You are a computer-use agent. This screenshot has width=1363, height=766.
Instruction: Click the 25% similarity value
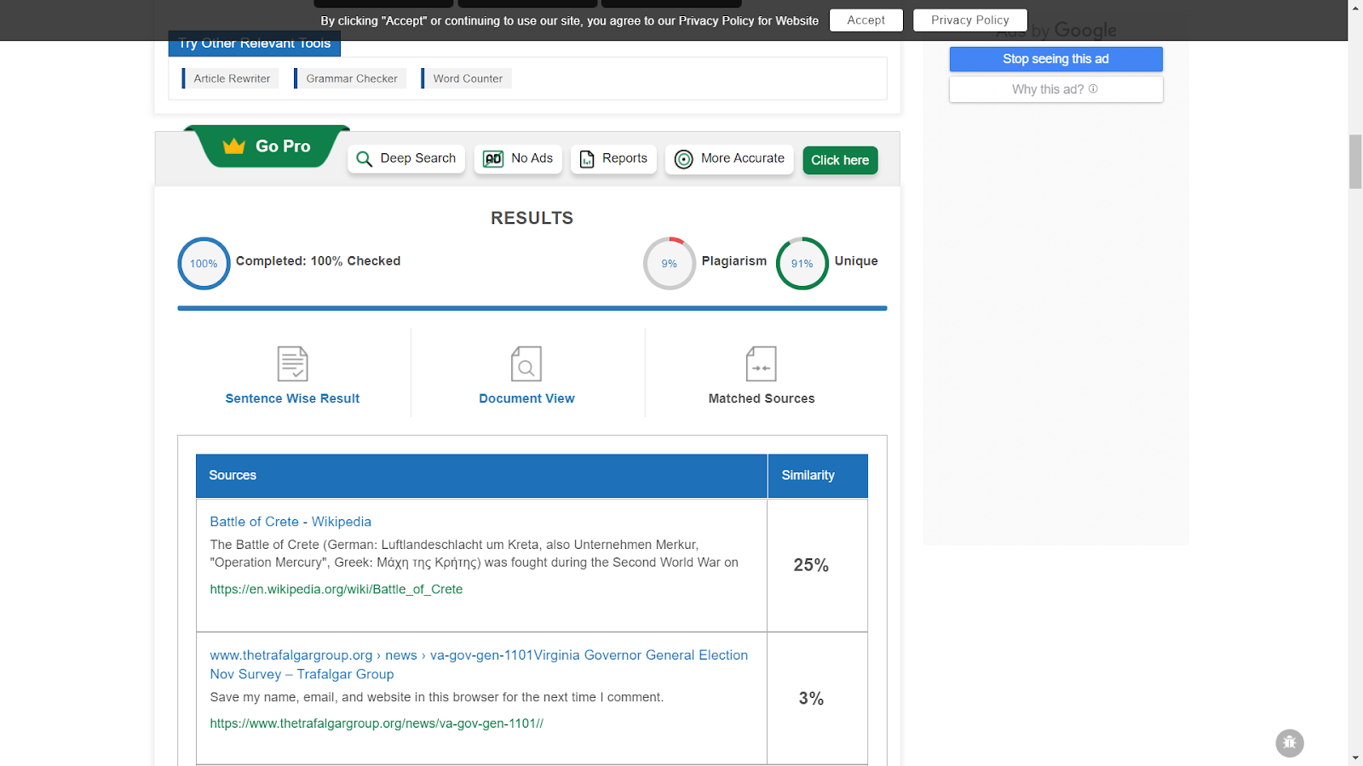811,565
